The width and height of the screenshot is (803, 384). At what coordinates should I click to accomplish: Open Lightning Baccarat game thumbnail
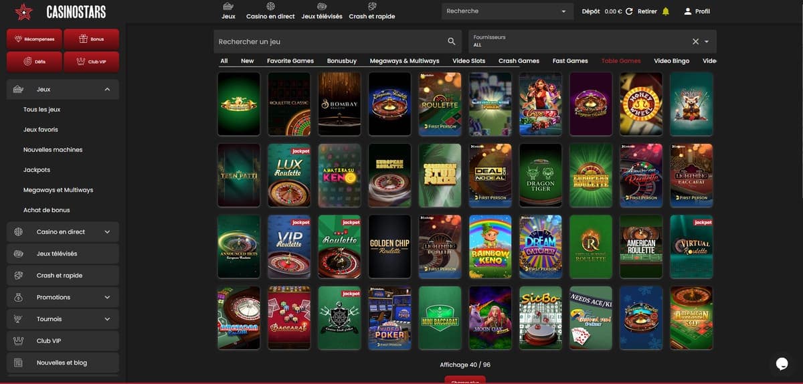[x=691, y=175]
